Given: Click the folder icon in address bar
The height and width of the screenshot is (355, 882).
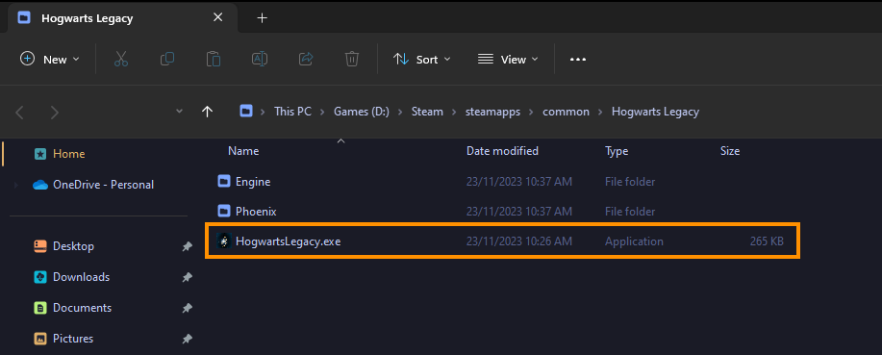Looking at the screenshot, I should click(246, 112).
